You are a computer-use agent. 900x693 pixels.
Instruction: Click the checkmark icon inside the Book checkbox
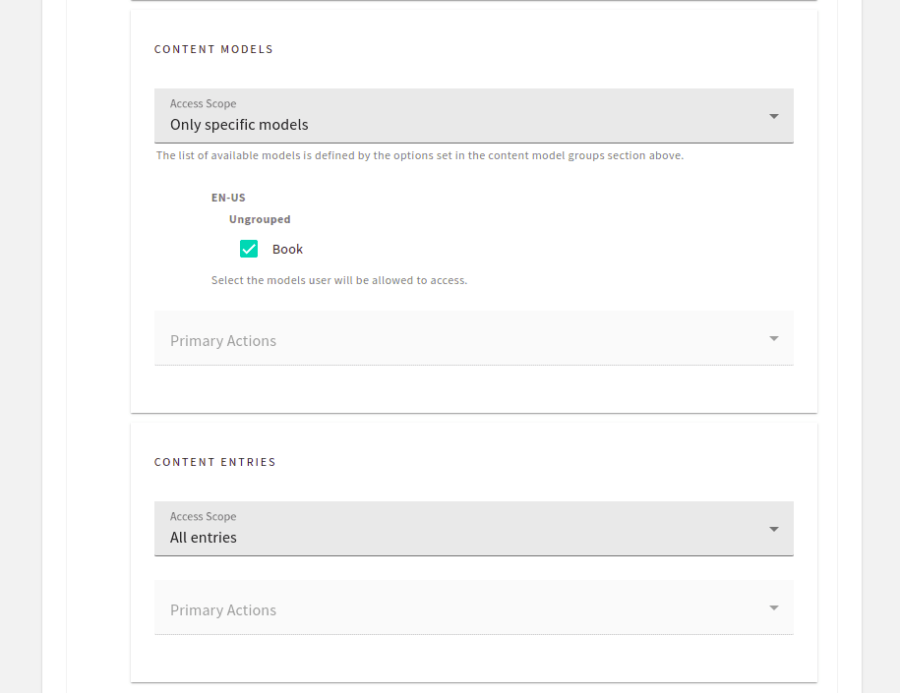249,249
